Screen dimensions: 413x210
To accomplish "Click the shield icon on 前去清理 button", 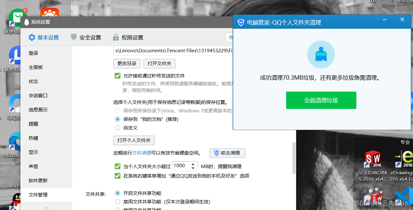I will [216, 153].
